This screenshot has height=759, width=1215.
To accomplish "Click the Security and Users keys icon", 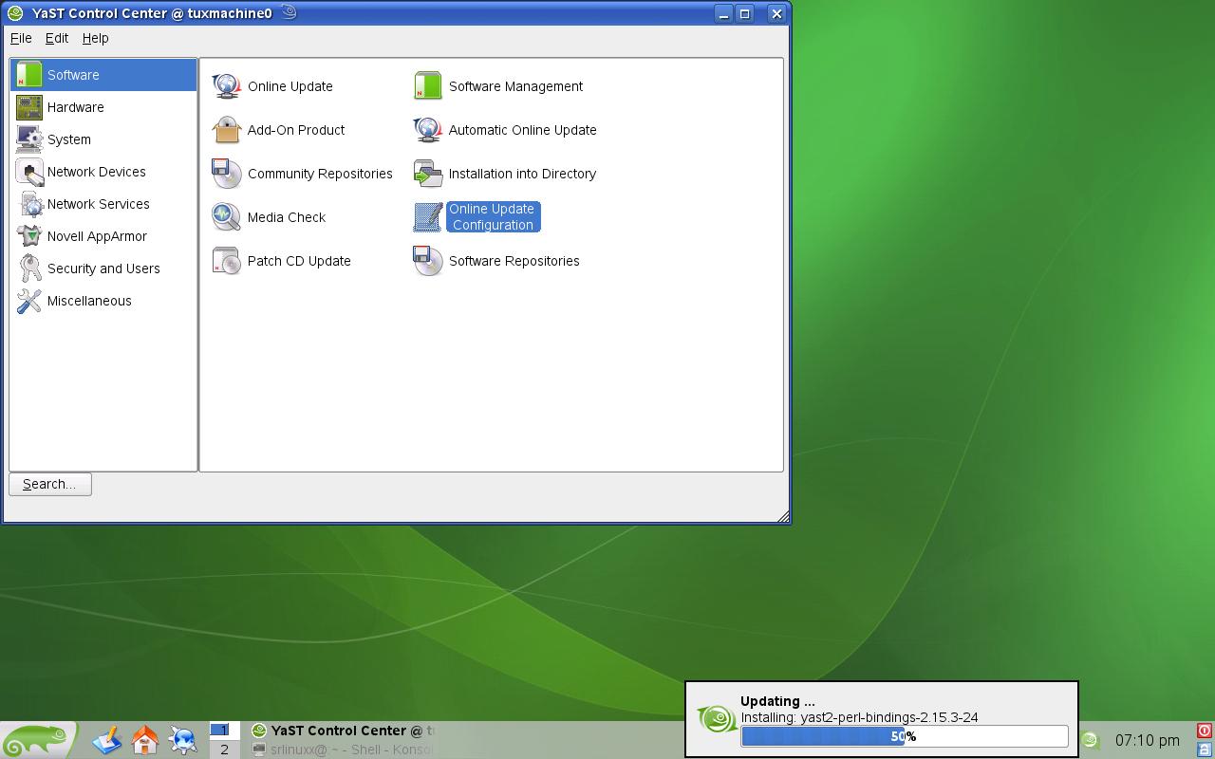I will point(29,268).
